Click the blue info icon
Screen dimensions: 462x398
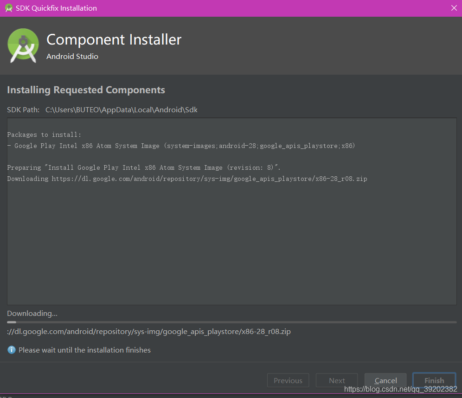pos(12,350)
